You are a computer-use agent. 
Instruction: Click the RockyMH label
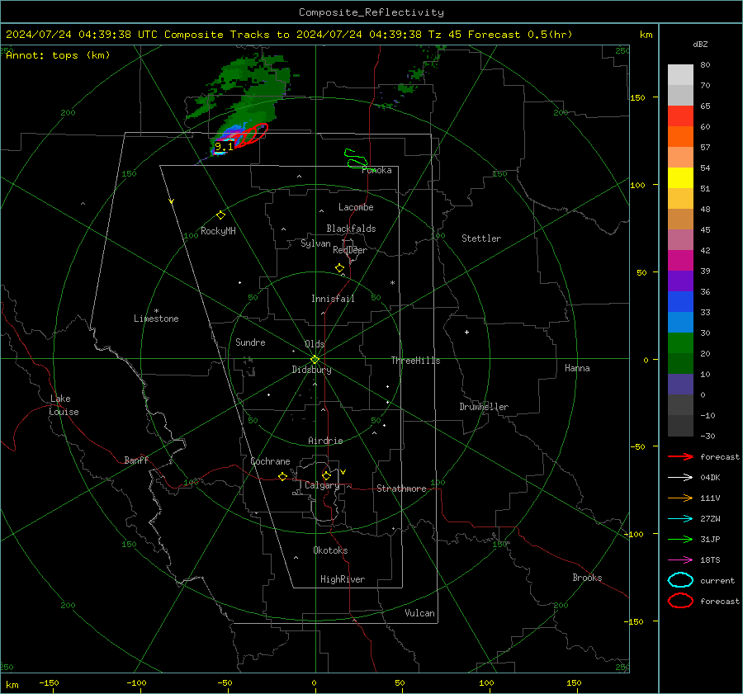pos(218,231)
